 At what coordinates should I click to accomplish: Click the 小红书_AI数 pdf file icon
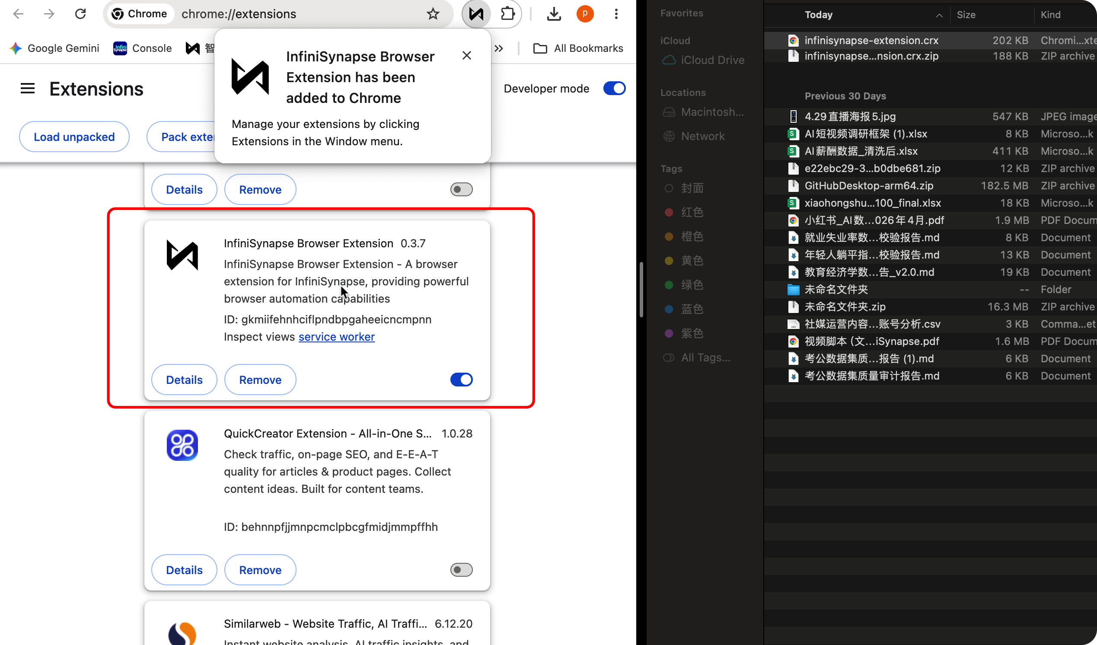point(793,220)
